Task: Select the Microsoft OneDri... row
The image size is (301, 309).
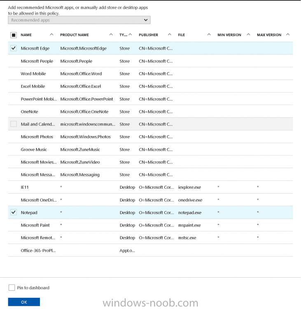Action: point(151,200)
